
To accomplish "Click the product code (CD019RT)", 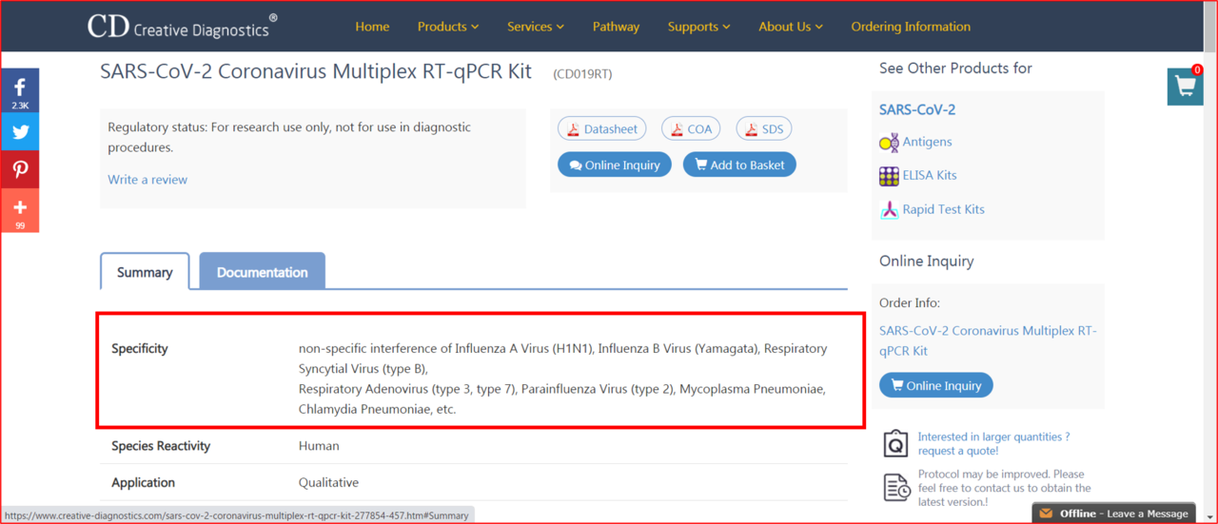I will point(582,74).
